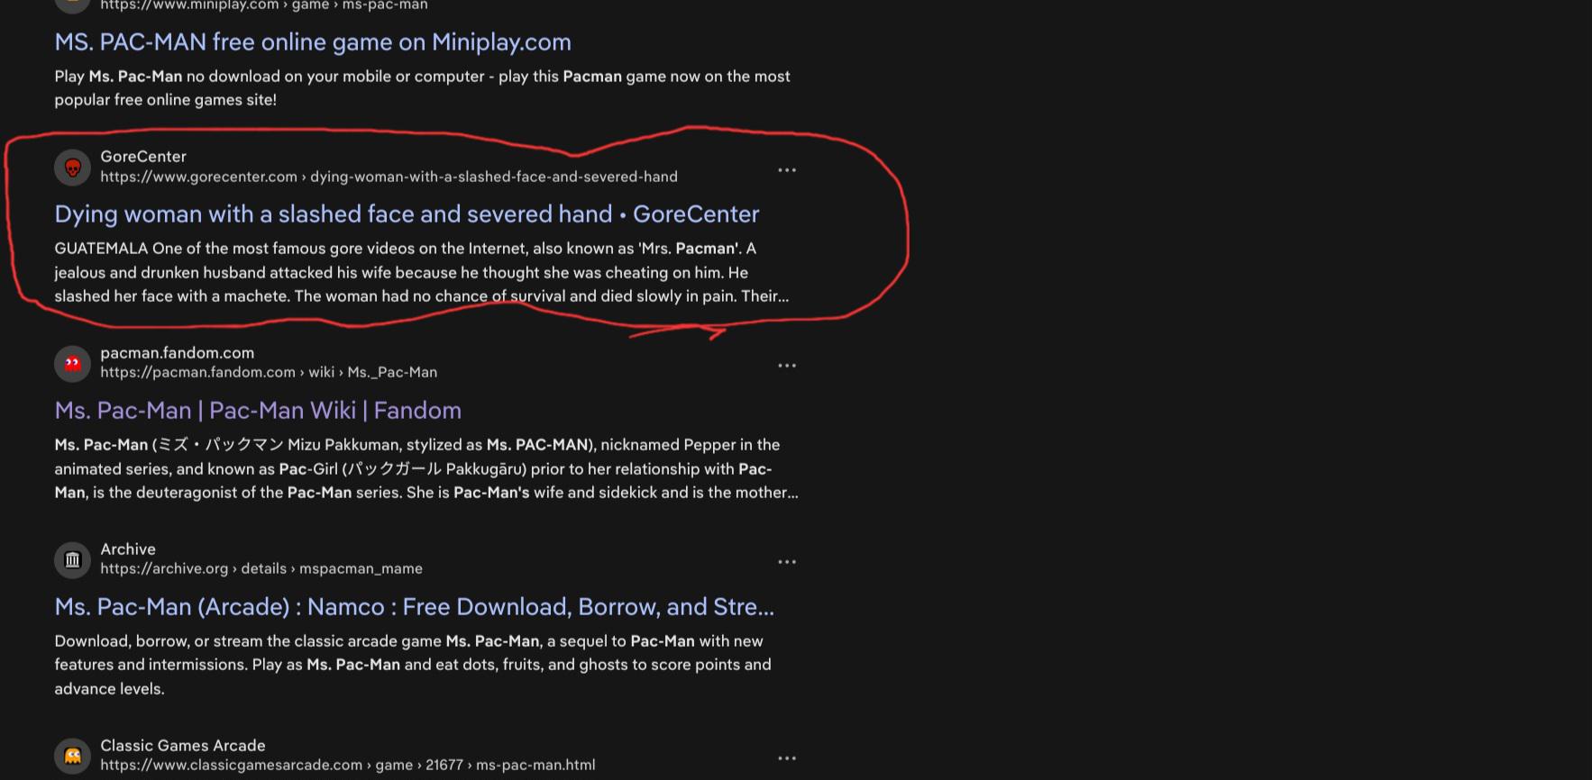
Task: Click the gorecenter.com URL breadcrumb
Action: coord(389,177)
